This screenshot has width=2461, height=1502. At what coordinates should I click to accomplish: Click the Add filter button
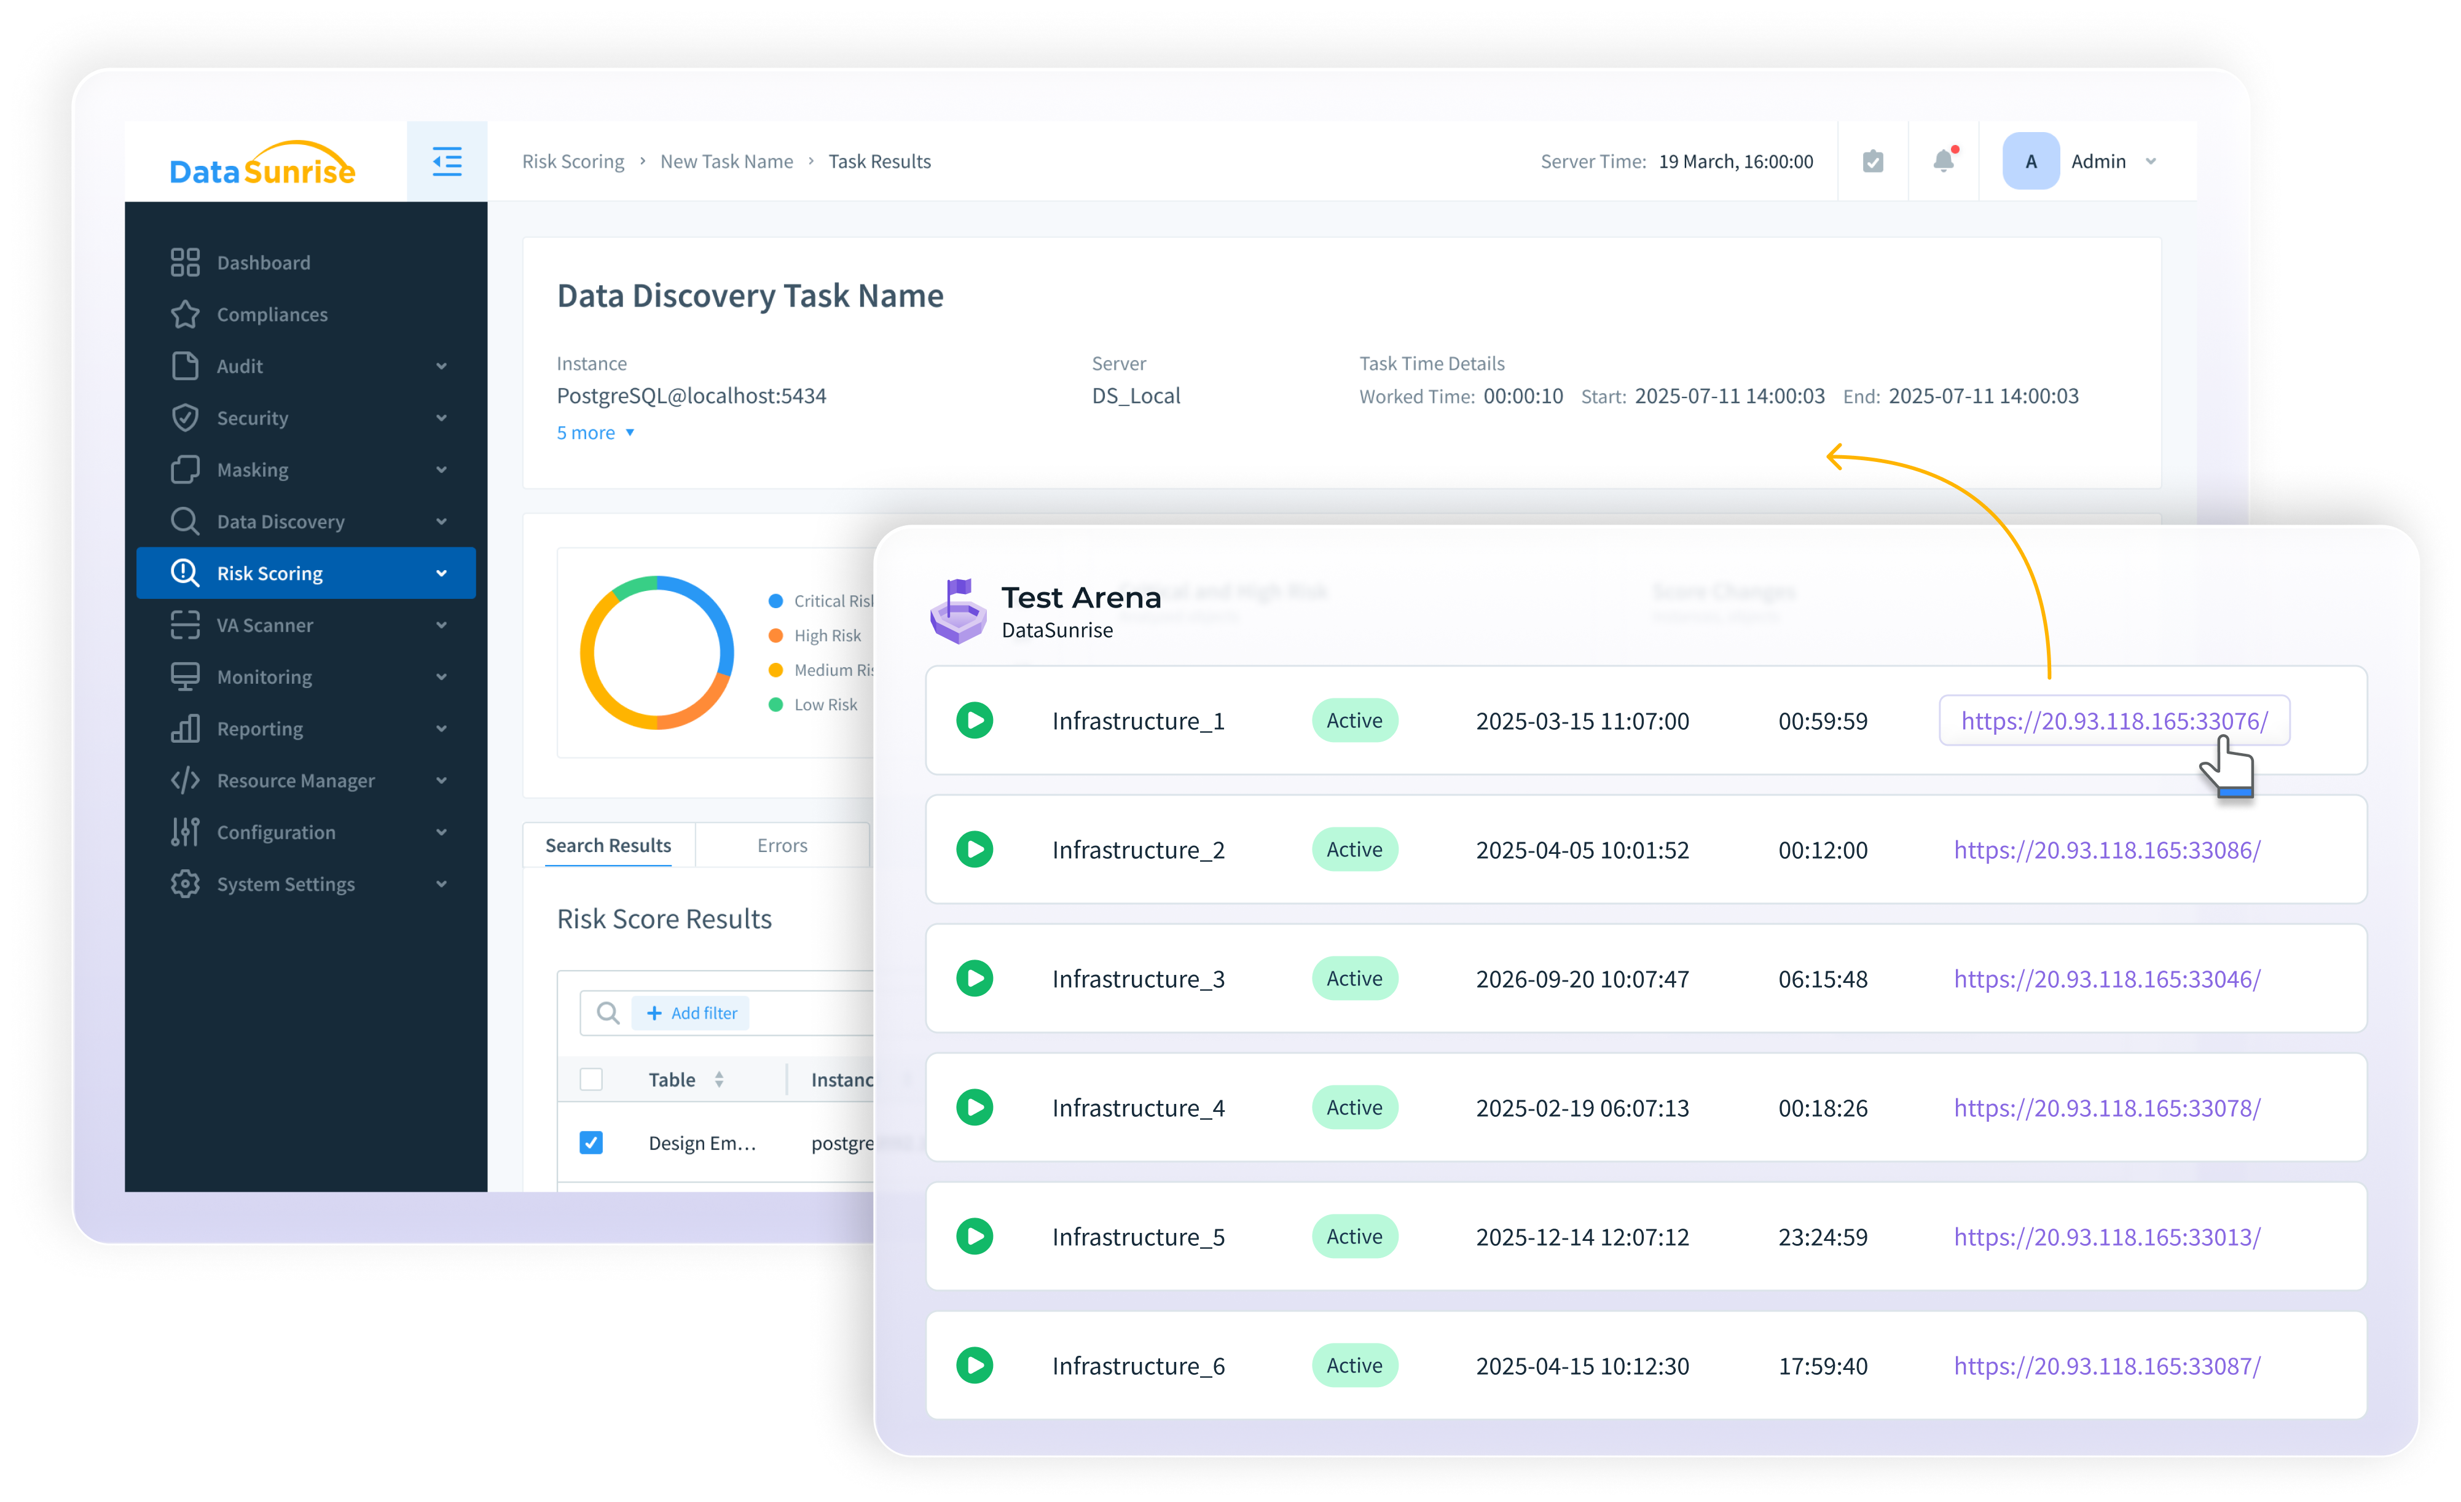click(x=691, y=1012)
